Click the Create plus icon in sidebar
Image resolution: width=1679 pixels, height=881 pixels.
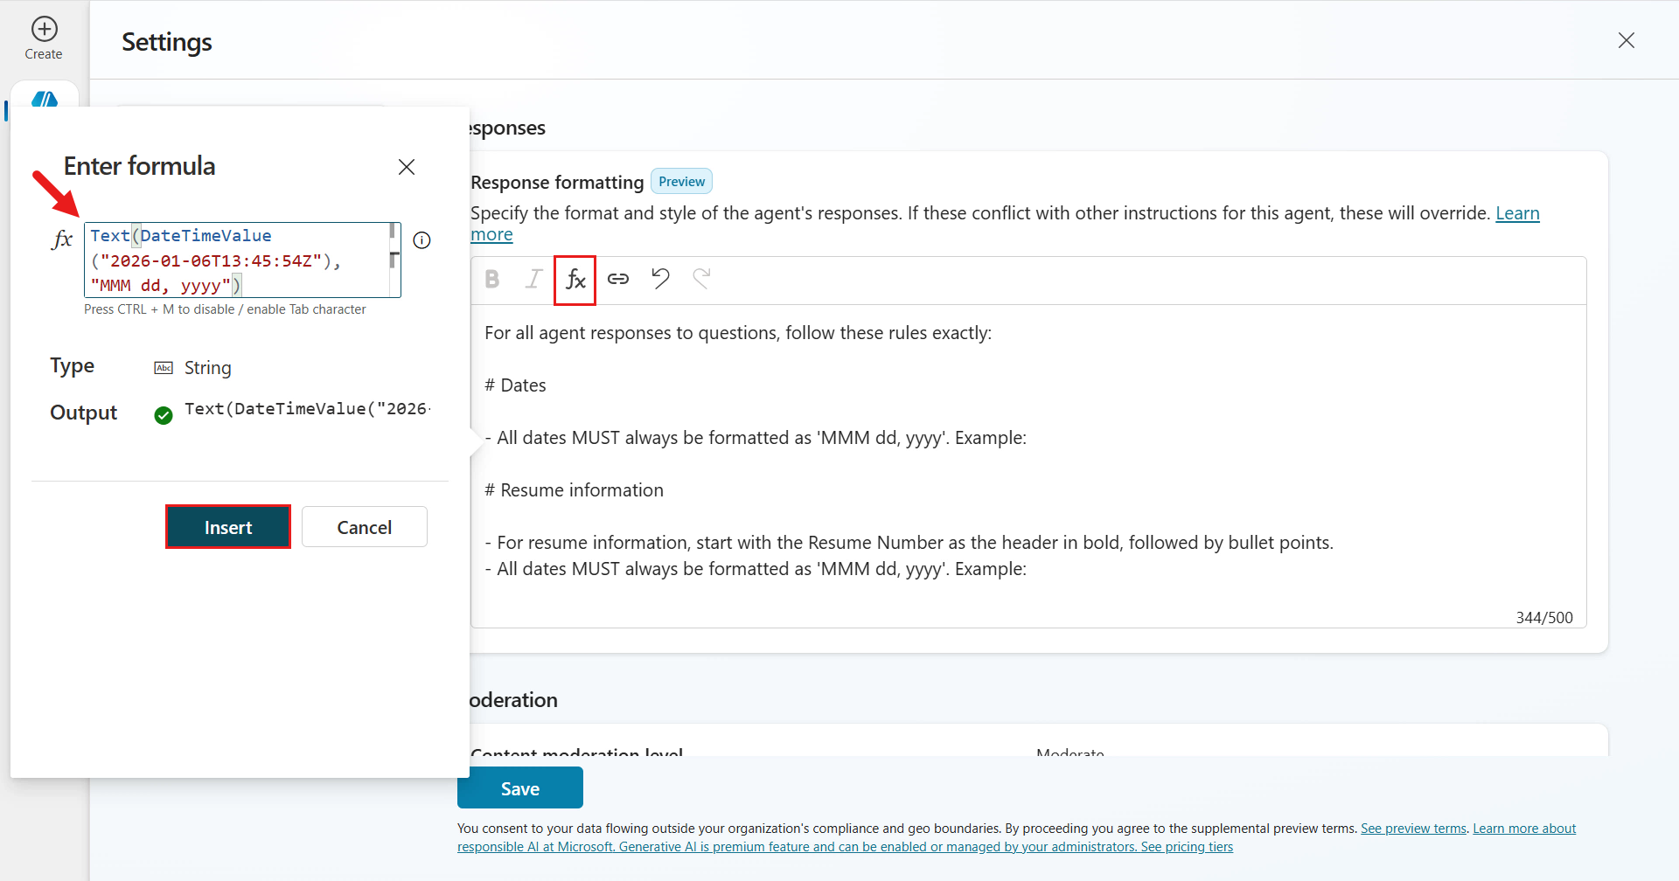44,30
